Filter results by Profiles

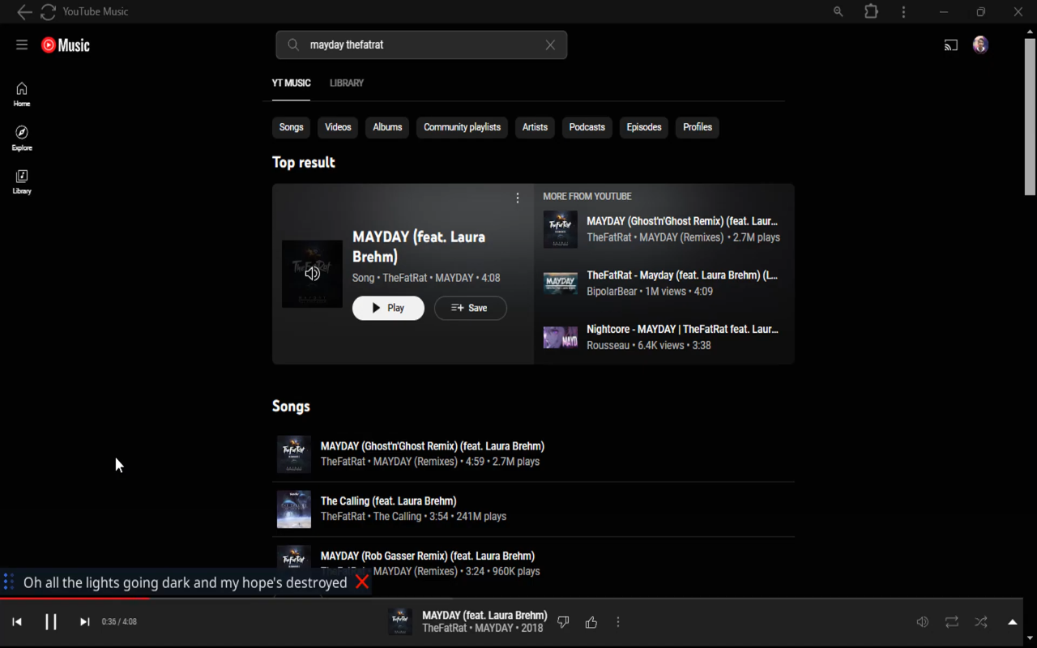(698, 127)
